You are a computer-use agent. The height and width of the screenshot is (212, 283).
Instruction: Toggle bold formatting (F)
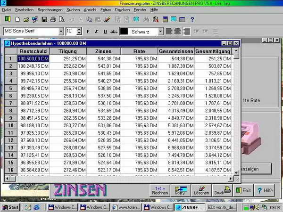click(88, 31)
